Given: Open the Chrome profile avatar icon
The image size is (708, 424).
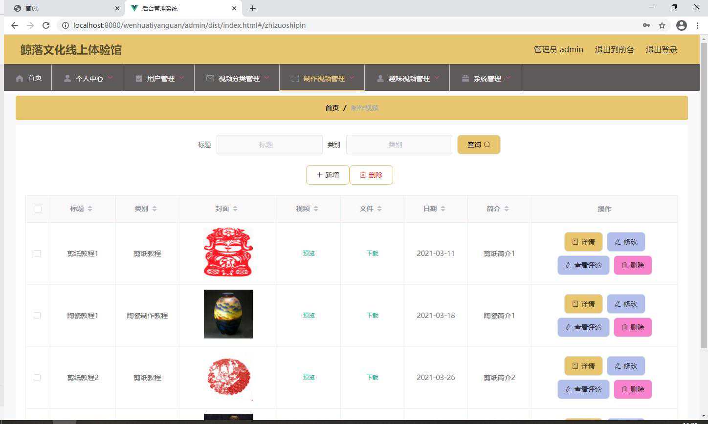Looking at the screenshot, I should (682, 25).
